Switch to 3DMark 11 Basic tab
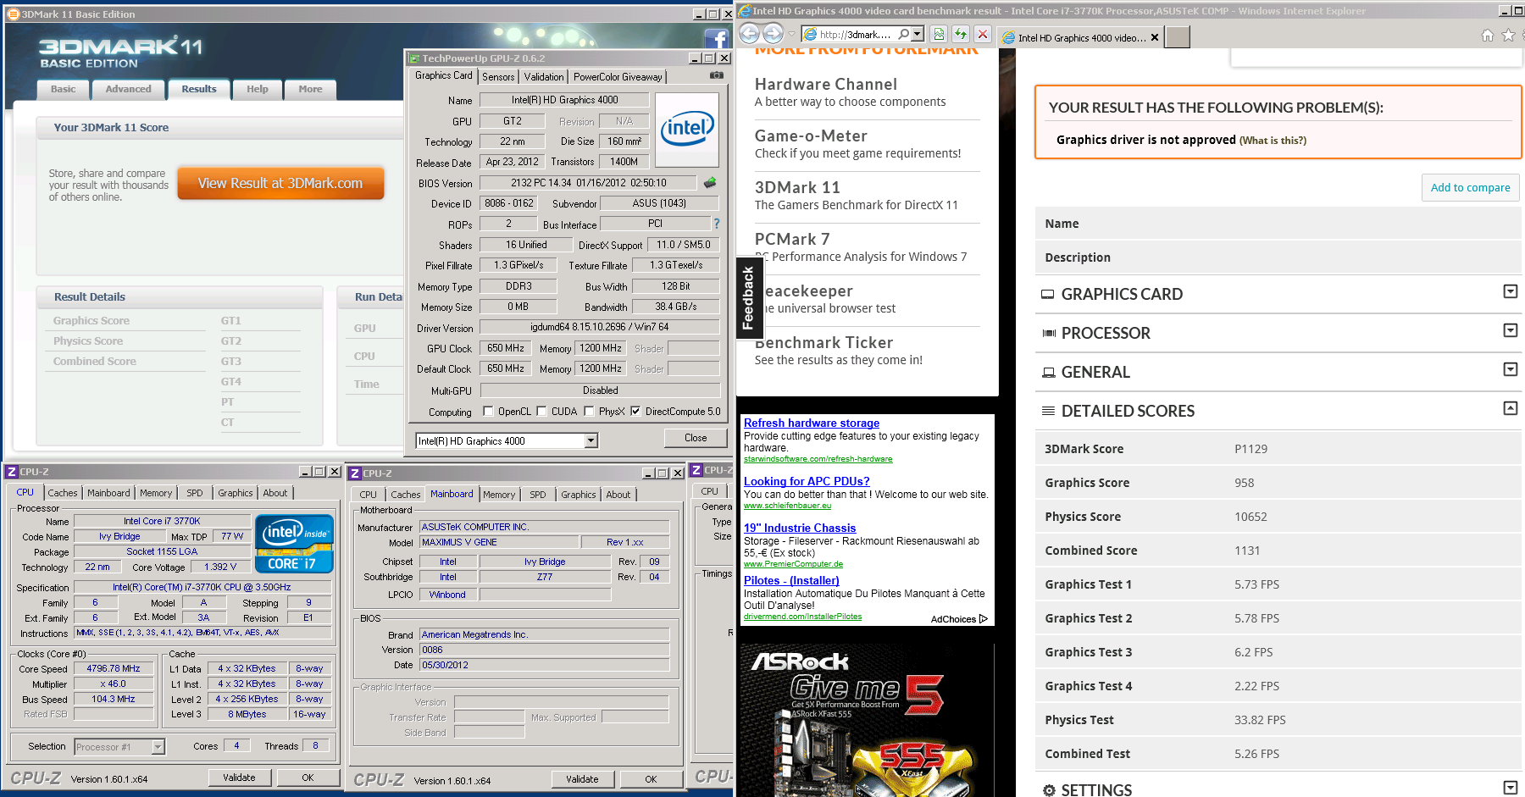 [63, 90]
